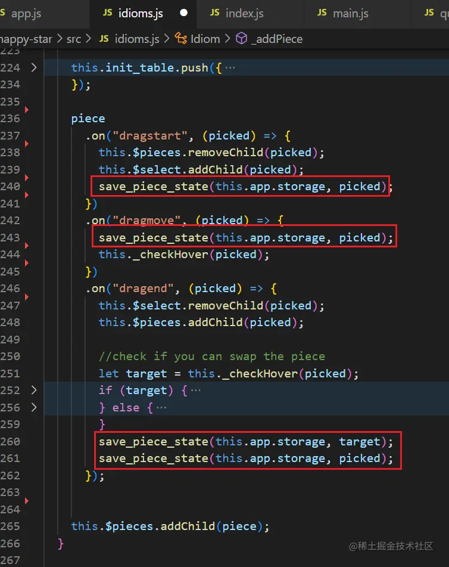Open the src breadcrumb folder
The width and height of the screenshot is (449, 567).
[74, 39]
